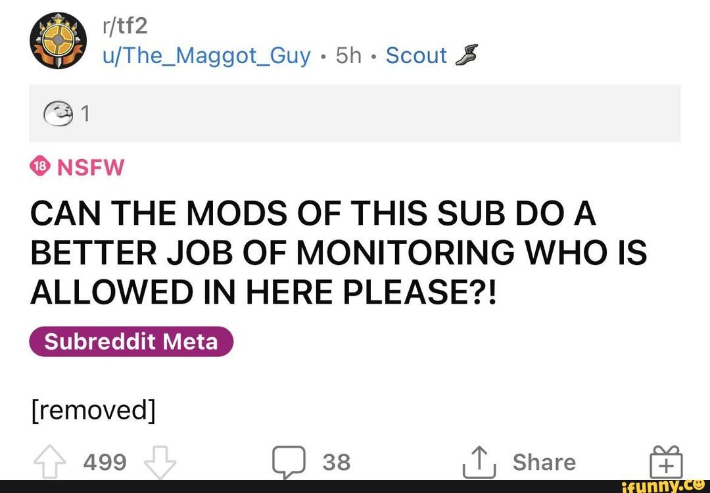The width and height of the screenshot is (710, 493).
Task: Click the r/tf2 subreddit avatar
Action: [59, 41]
